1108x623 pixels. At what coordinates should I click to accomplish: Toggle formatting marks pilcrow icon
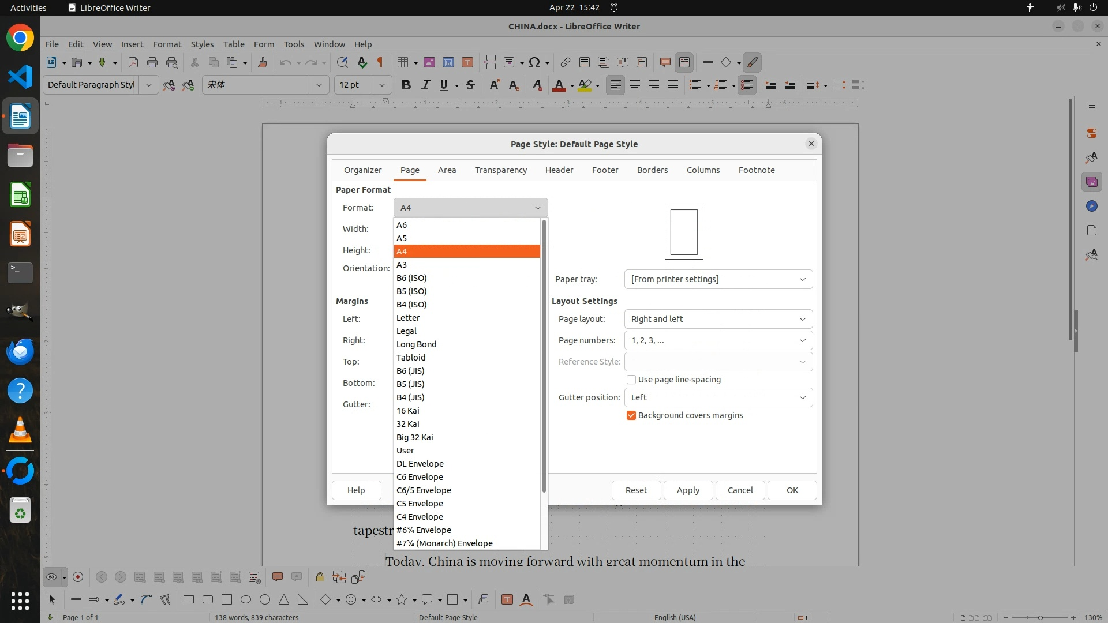point(380,62)
